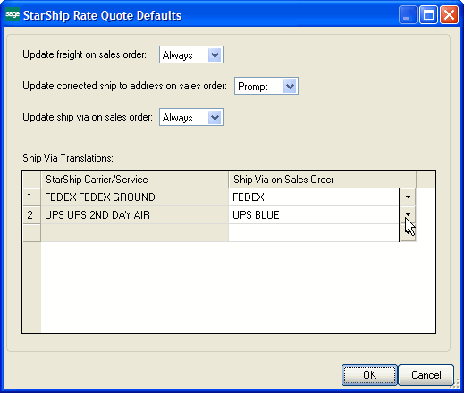Image resolution: width=464 pixels, height=393 pixels.
Task: Click the OK button
Action: tap(369, 375)
